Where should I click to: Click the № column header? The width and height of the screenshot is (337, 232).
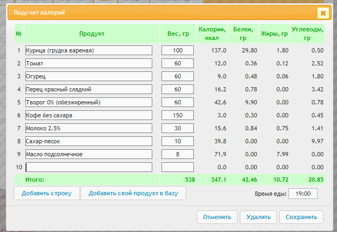19,34
